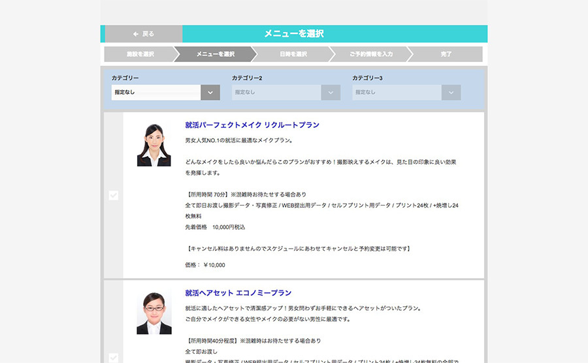Select the 就活ヘアセット エコノミープラン photo

point(154,313)
